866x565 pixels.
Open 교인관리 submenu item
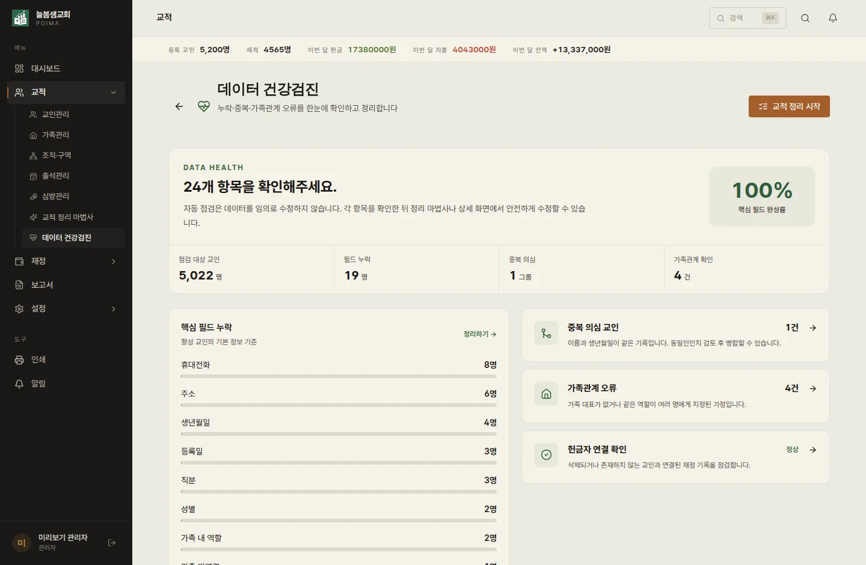pos(73,114)
